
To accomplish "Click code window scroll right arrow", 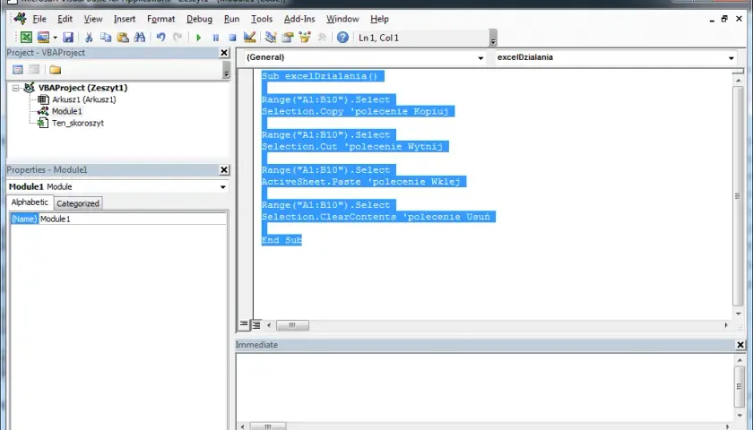I will coord(726,325).
